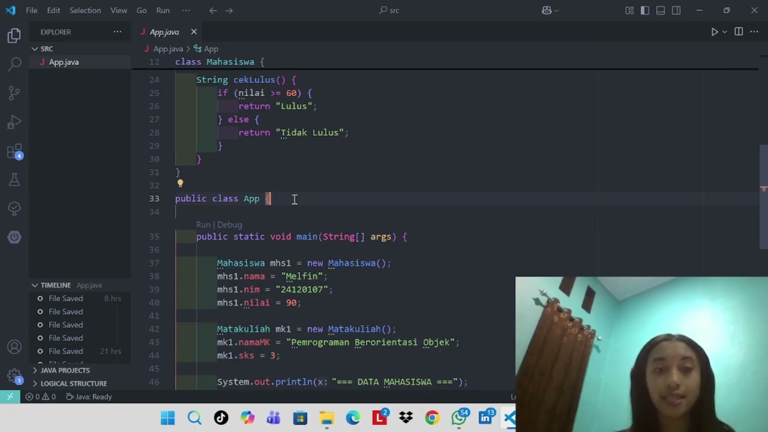The width and height of the screenshot is (768, 432).
Task: Open the Explorer view in activity bar
Action: point(14,36)
